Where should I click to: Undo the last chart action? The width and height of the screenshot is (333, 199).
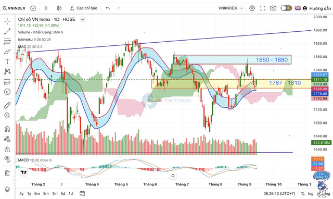tap(108, 8)
